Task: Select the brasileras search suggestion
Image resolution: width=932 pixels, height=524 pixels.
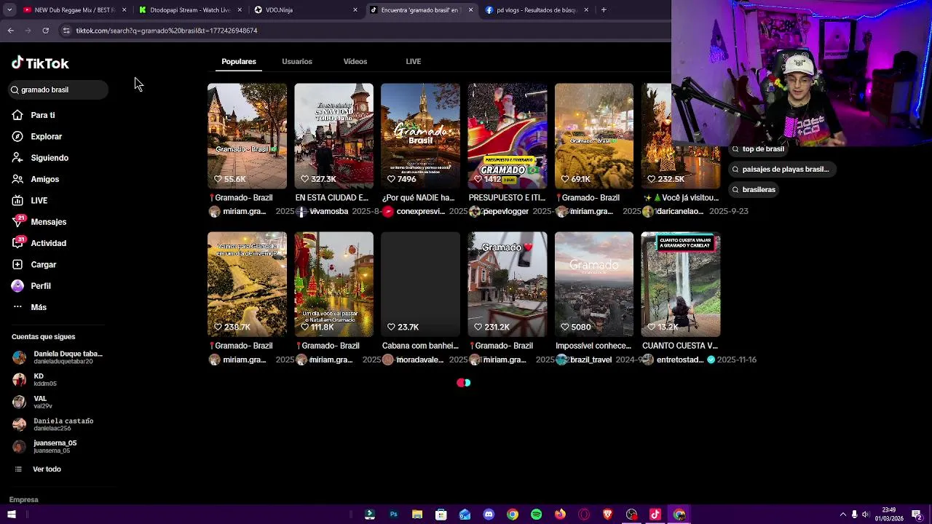Action: 754,190
